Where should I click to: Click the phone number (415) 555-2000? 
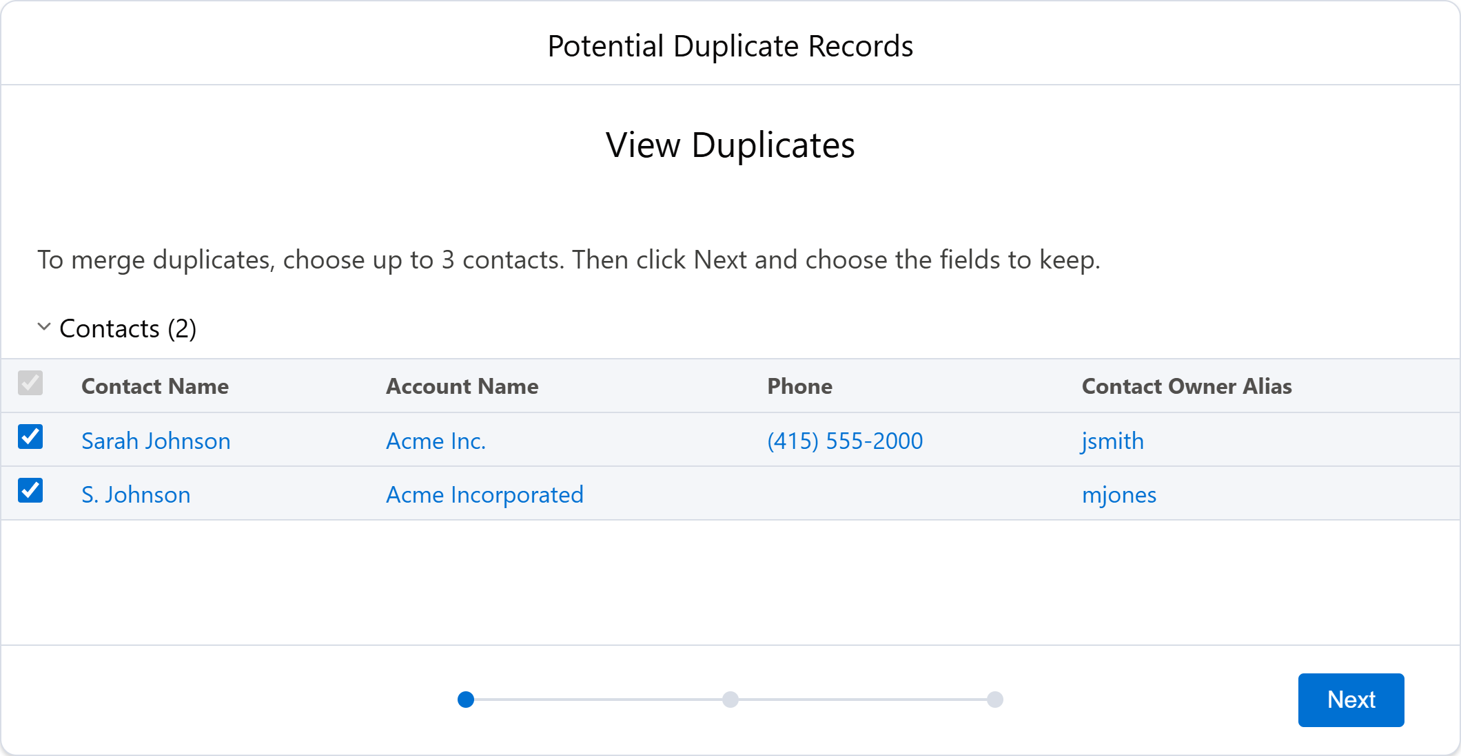pyautogui.click(x=846, y=441)
